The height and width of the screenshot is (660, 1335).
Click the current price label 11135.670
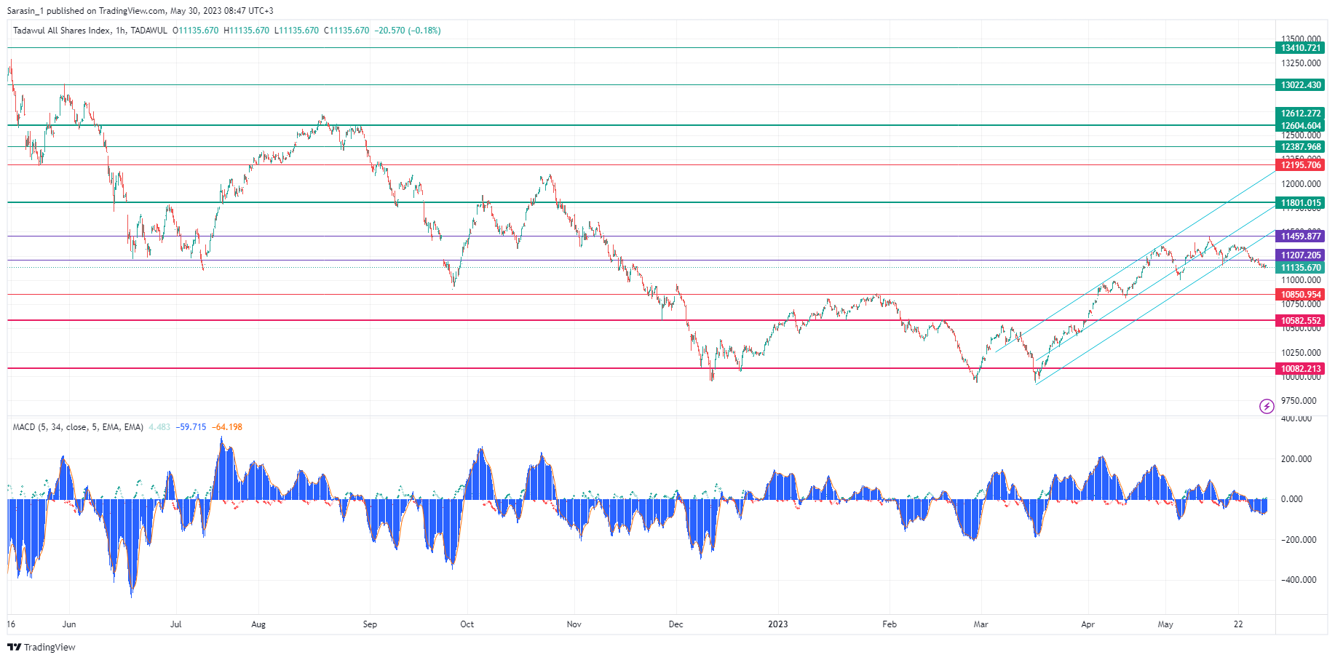[x=1301, y=268]
